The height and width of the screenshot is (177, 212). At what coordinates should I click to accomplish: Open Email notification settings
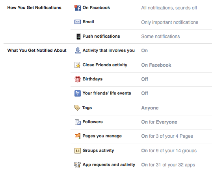click(141, 22)
